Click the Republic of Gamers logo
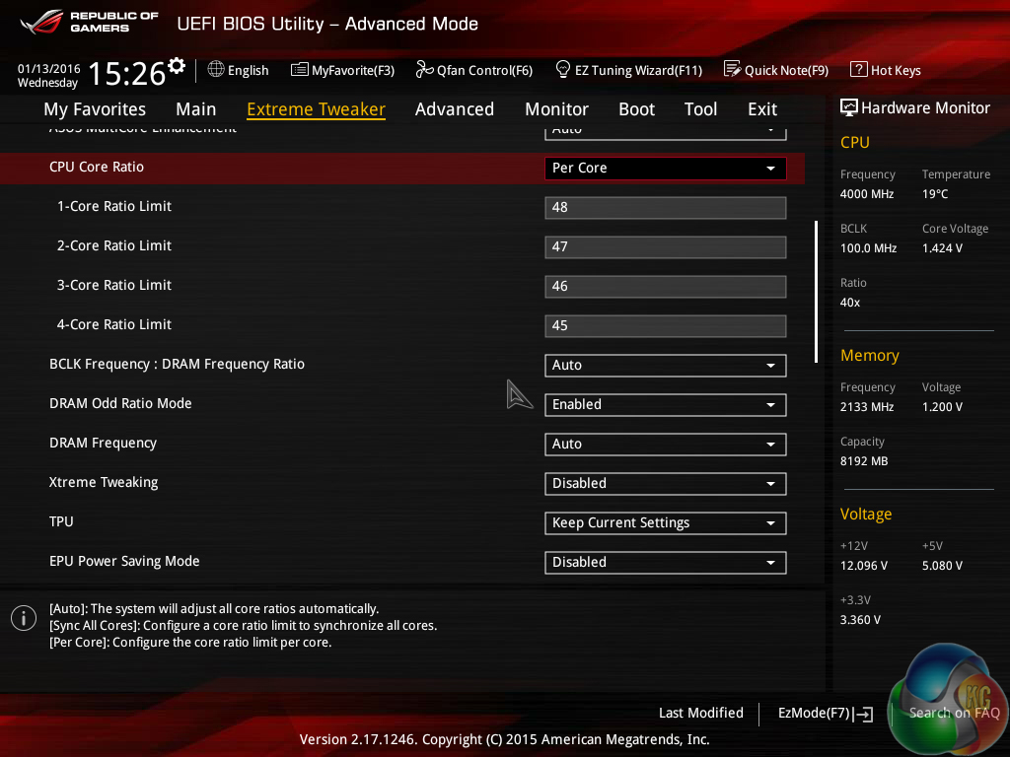This screenshot has width=1010, height=757. [x=89, y=22]
